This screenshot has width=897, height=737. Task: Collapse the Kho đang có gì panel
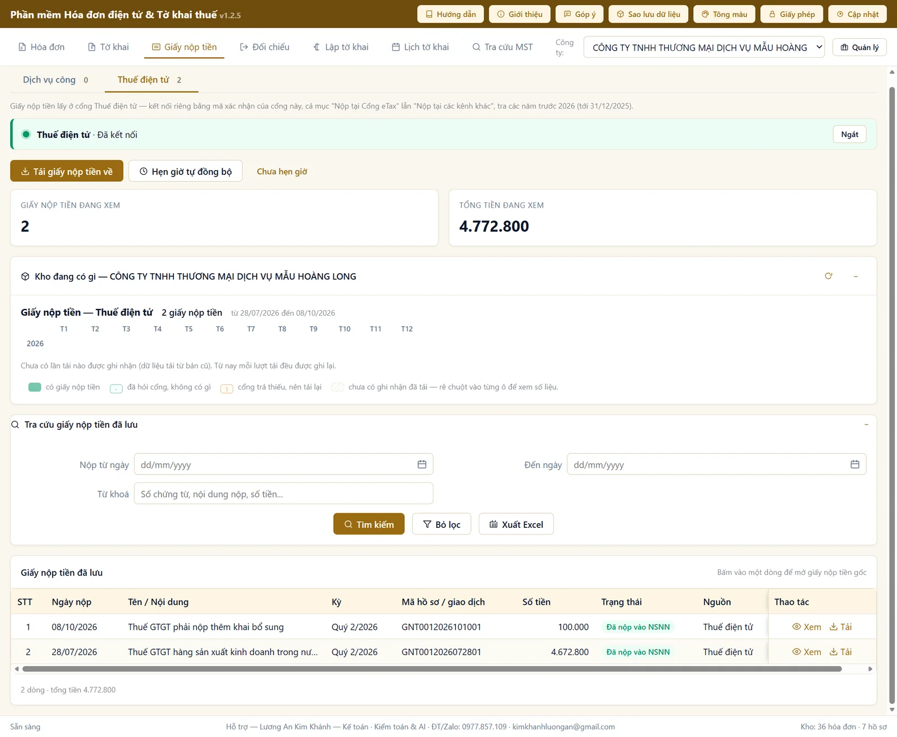point(856,276)
